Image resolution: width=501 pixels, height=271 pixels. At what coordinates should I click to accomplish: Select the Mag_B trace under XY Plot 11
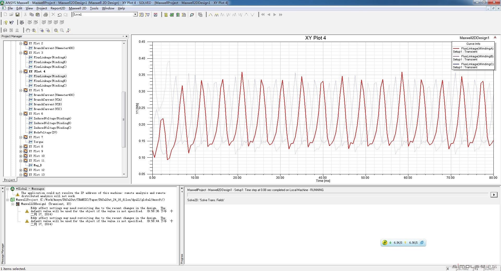[x=38, y=165]
